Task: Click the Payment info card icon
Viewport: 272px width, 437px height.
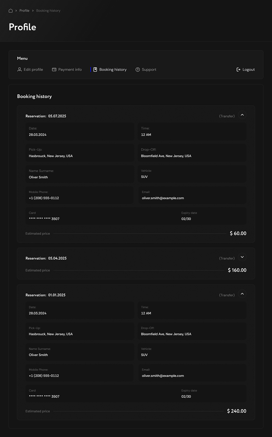Action: (x=54, y=69)
